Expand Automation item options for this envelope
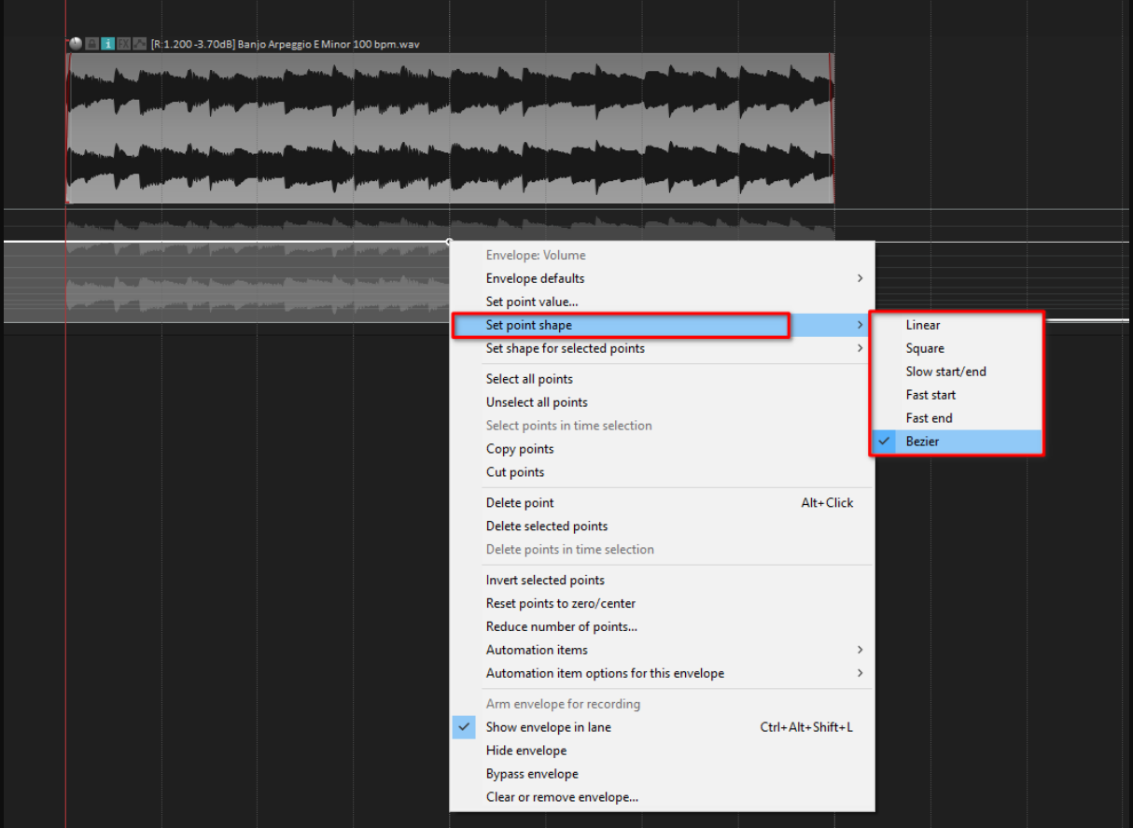This screenshot has height=828, width=1133. 605,672
